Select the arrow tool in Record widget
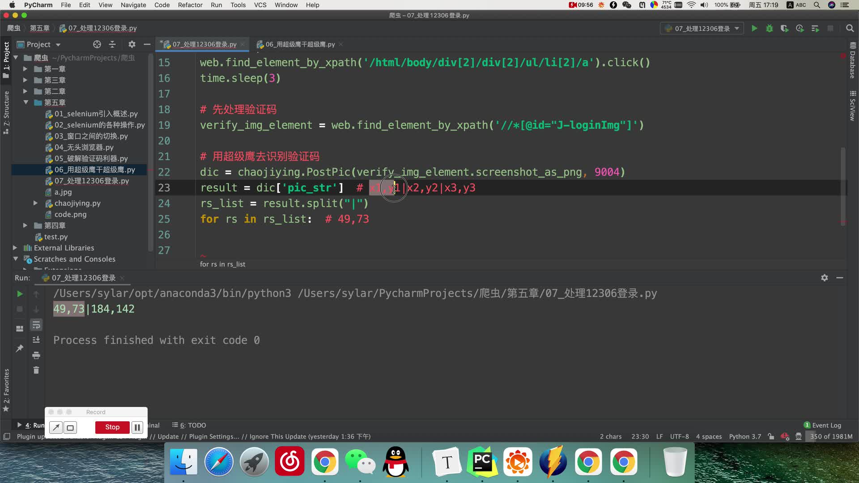The width and height of the screenshot is (859, 483). pos(56,428)
